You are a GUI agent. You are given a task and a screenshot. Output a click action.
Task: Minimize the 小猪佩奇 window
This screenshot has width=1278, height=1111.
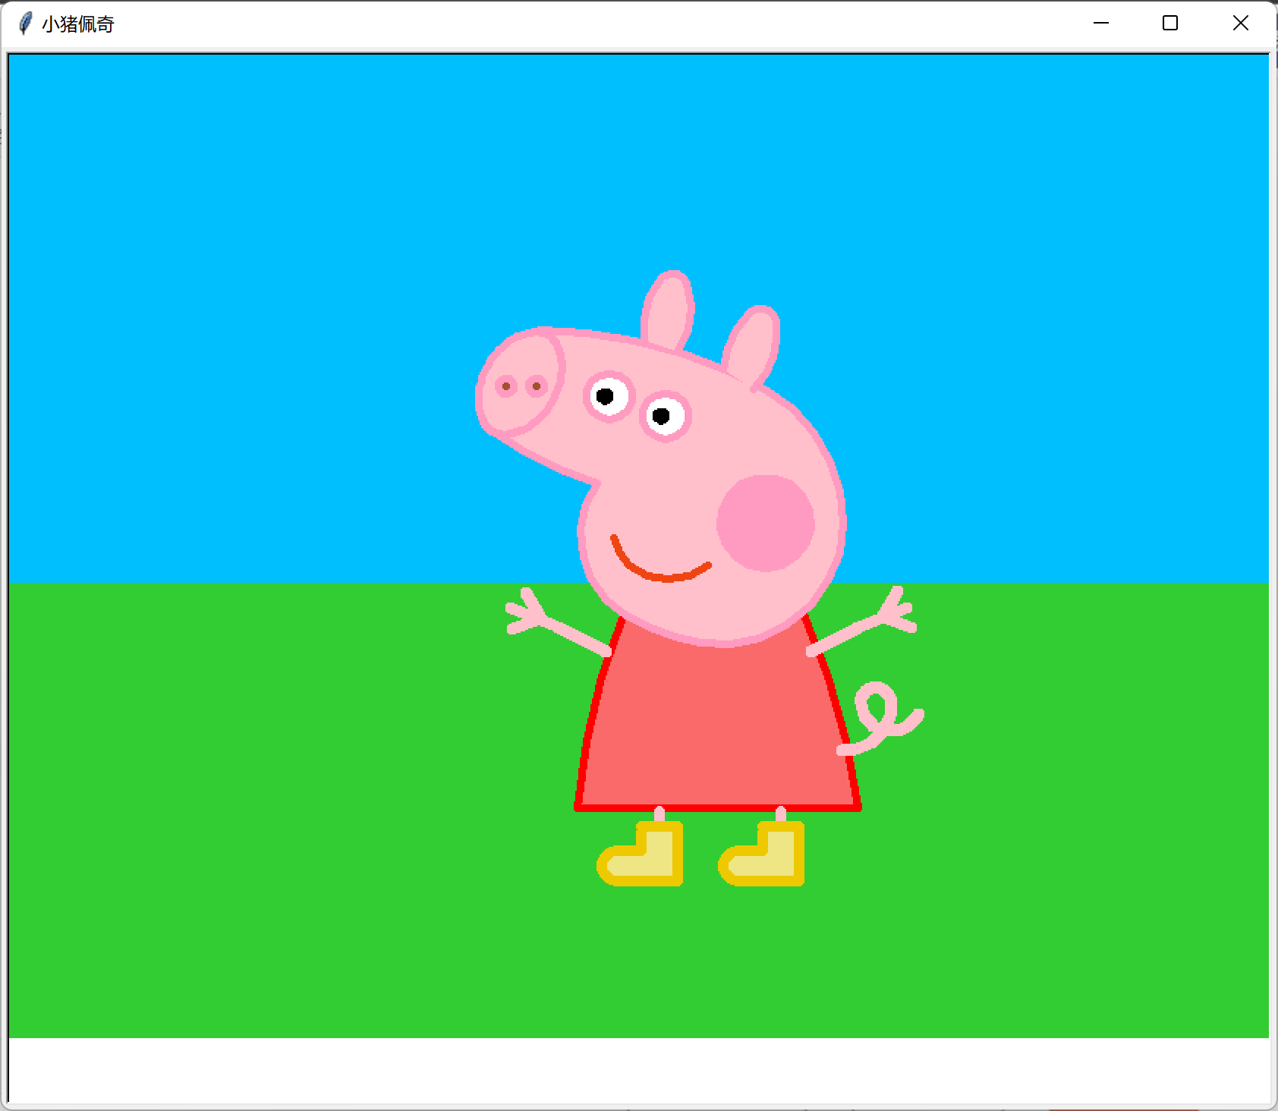click(1101, 24)
